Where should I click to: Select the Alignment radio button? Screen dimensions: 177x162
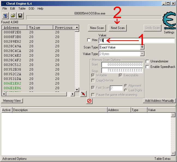[126, 86]
